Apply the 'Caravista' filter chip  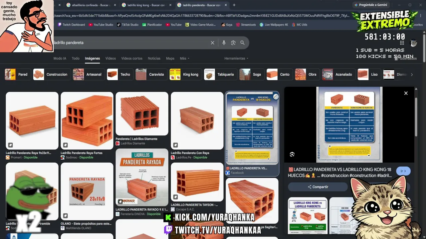[151, 74]
